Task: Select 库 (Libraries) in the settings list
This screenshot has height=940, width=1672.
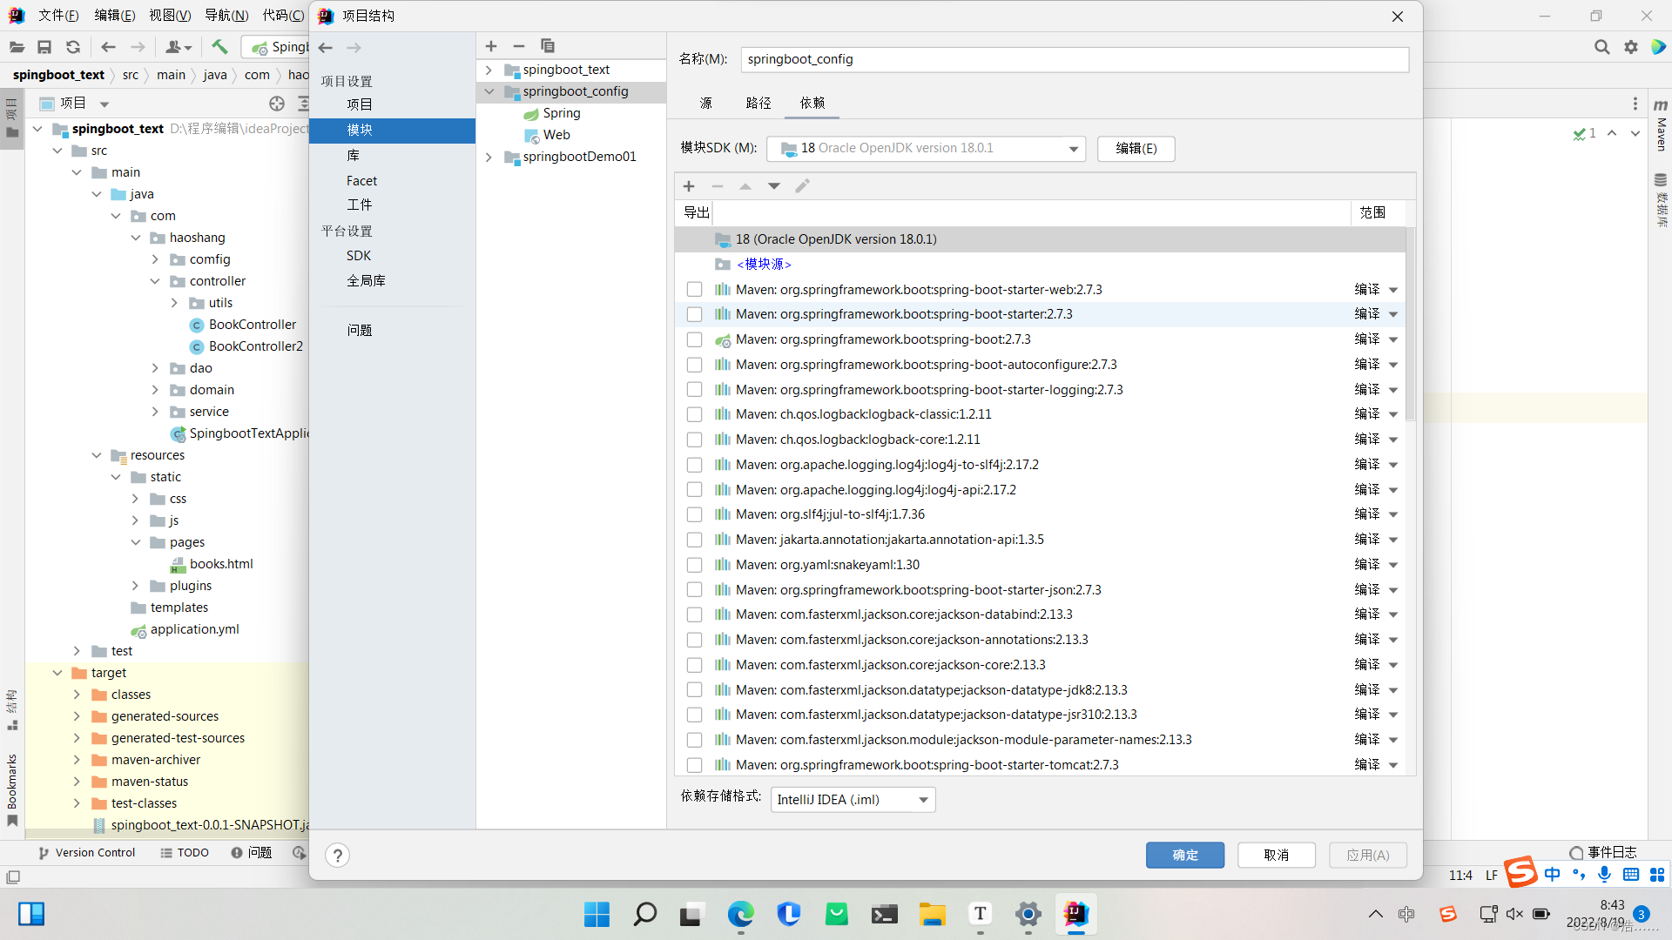Action: [353, 156]
